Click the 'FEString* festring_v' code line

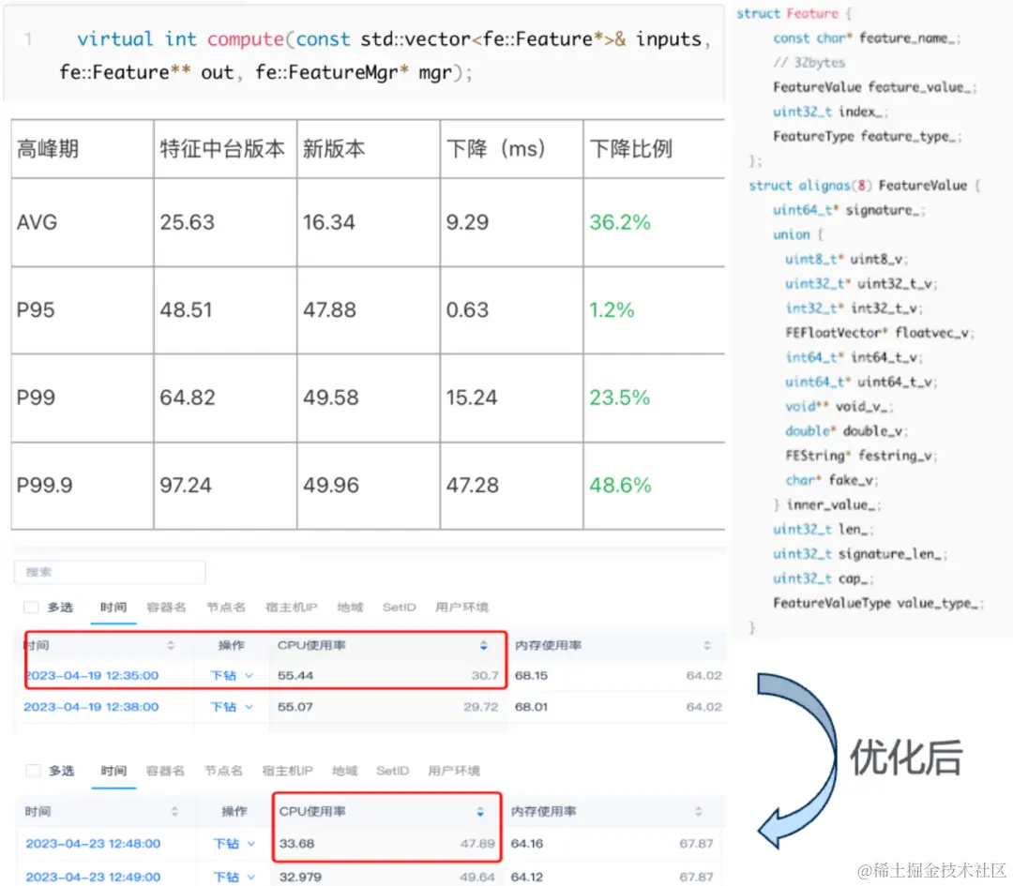(x=861, y=456)
